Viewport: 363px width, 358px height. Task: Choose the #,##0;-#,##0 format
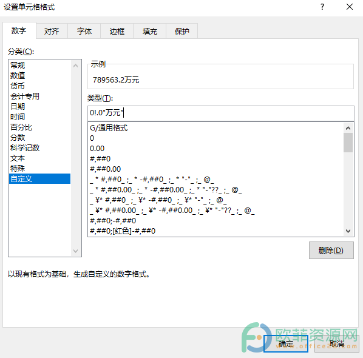[215, 220]
